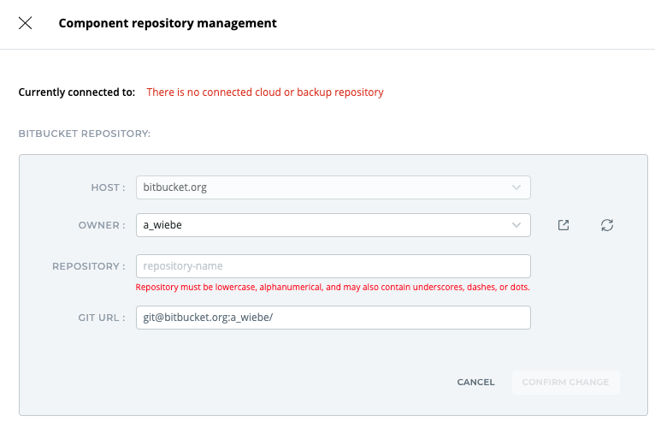Expand the Host dropdown chevron
Screen dimensions: 655x422
tap(516, 187)
